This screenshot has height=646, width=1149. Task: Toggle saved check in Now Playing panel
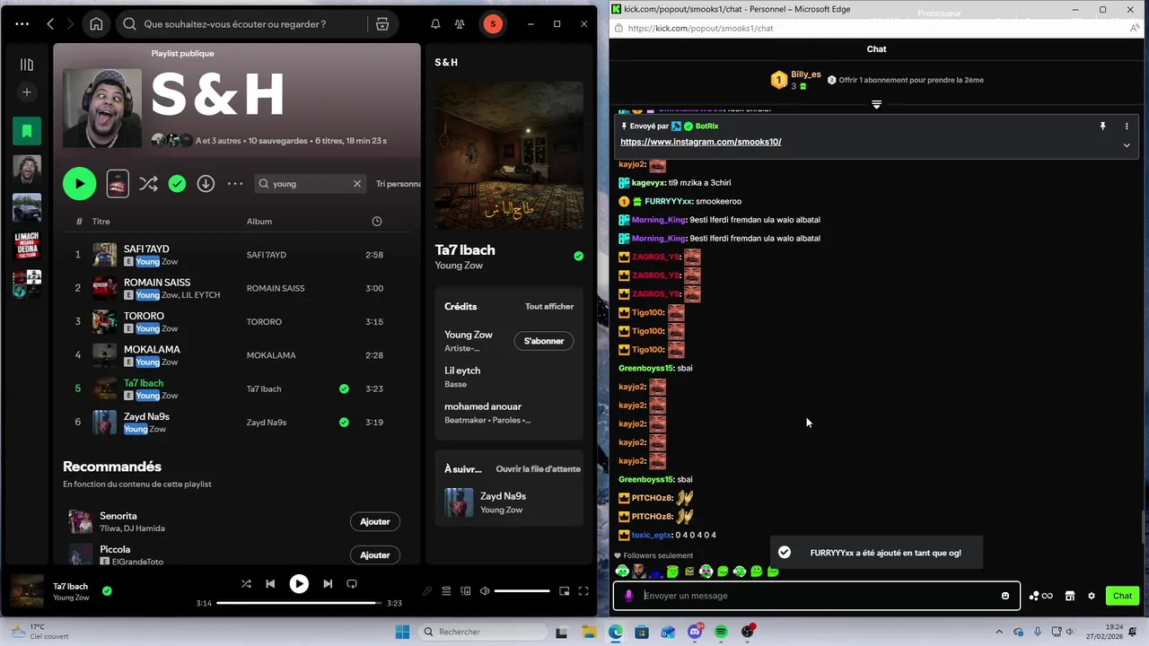coord(578,256)
